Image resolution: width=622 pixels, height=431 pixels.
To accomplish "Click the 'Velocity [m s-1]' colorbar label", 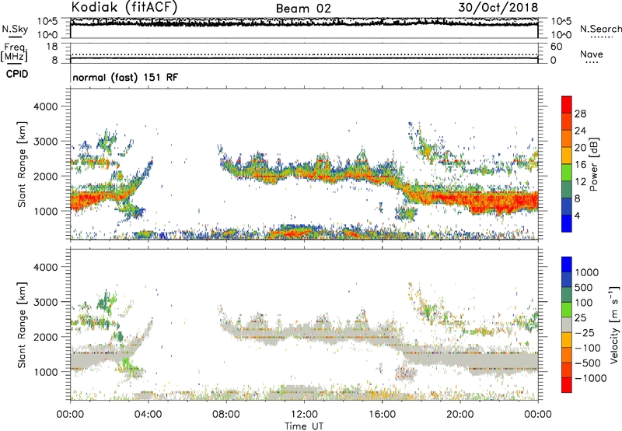I will click(614, 324).
